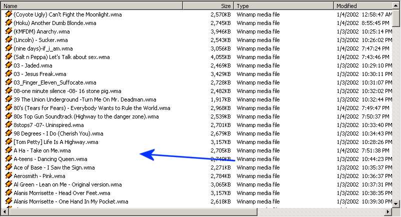Click the icon beside 8stops7 Uninspired file
Image resolution: width=401 pixels, height=217 pixels.
coord(8,125)
